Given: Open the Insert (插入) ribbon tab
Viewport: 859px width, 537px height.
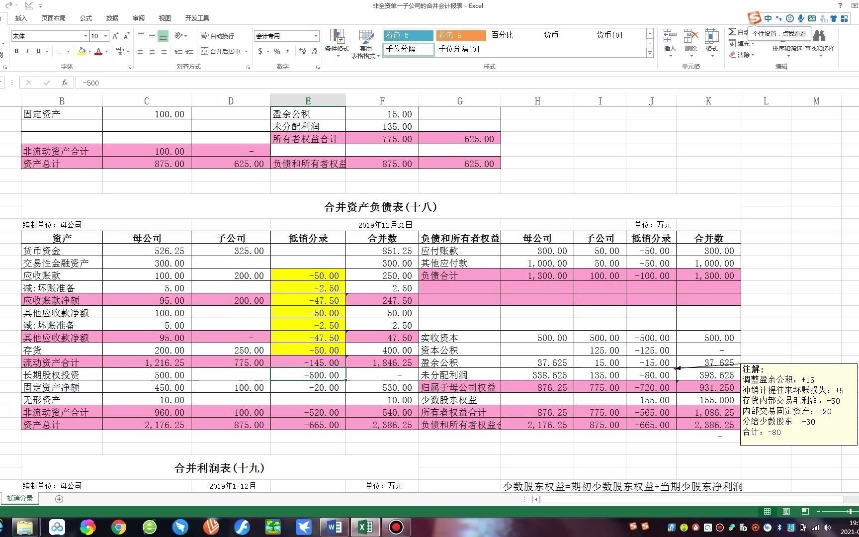Looking at the screenshot, I should pyautogui.click(x=21, y=18).
